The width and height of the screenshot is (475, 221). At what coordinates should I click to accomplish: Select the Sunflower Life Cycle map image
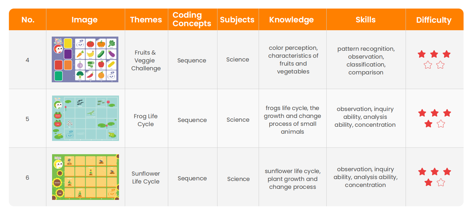point(85,177)
